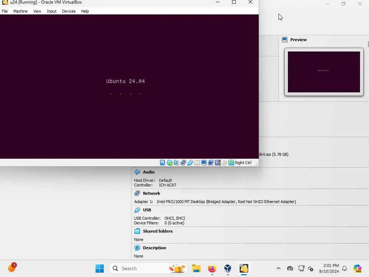Click the OneDrive cloud tray icon
The height and width of the screenshot is (277, 369).
coord(290,268)
